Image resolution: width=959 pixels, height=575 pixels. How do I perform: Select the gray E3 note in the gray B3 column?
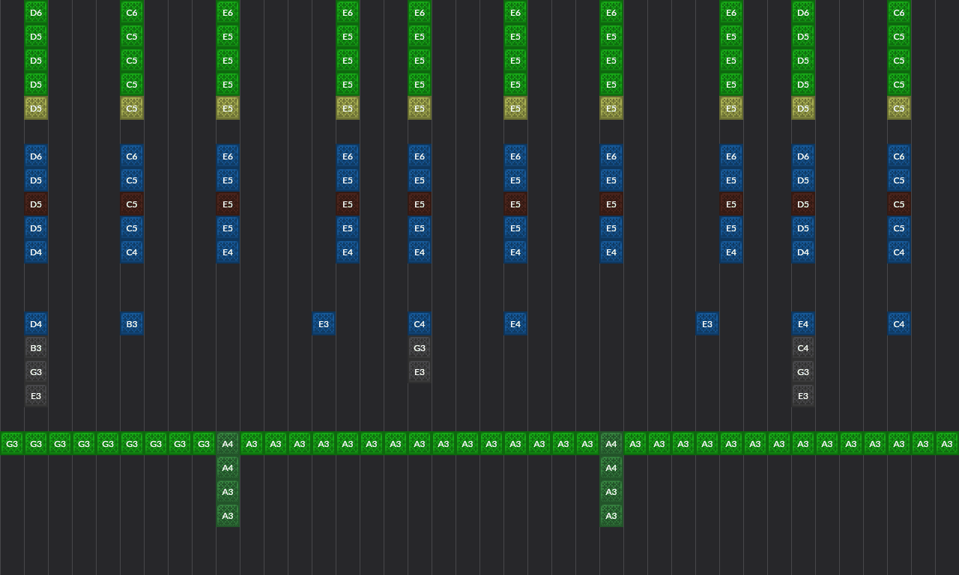[36, 396]
